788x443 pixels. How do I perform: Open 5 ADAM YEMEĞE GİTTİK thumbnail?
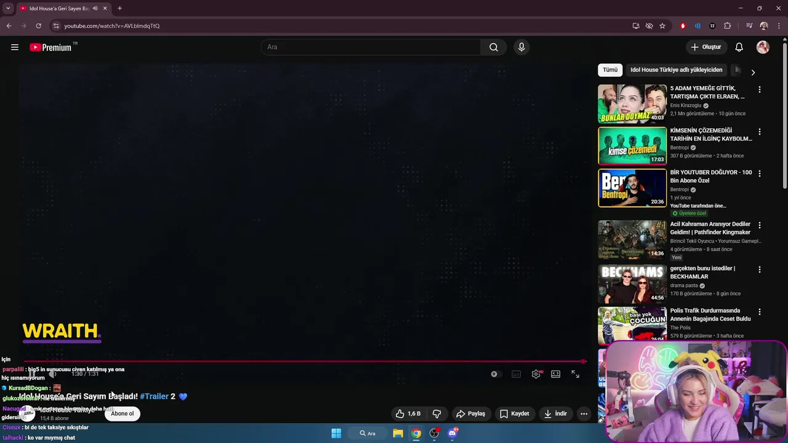click(632, 104)
